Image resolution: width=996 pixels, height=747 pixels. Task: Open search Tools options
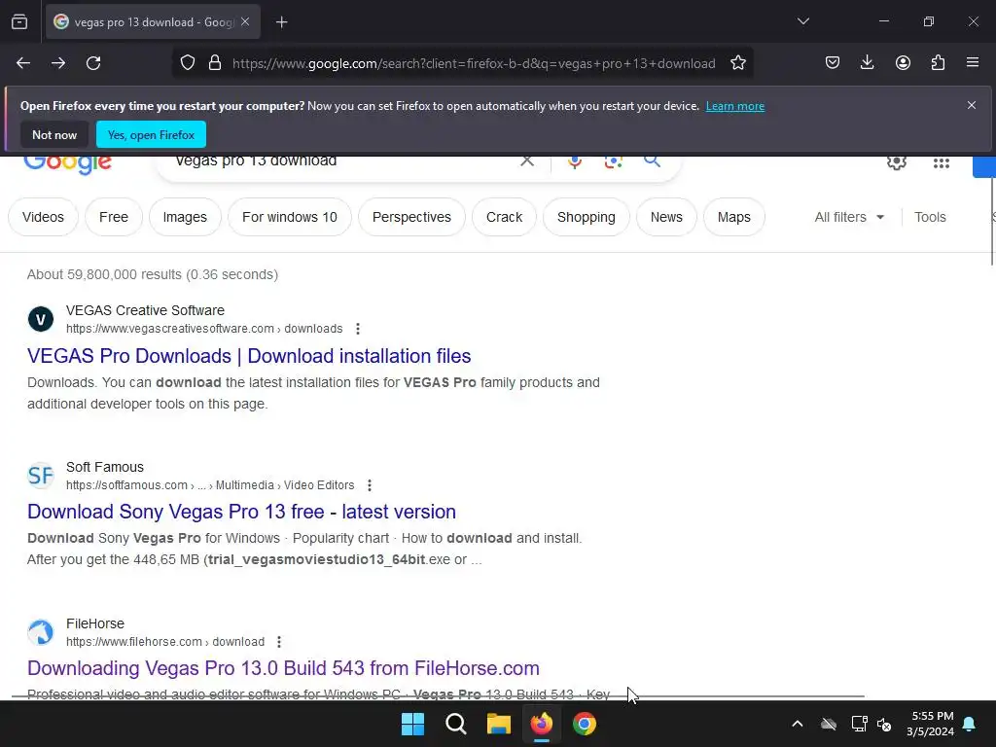(x=930, y=217)
